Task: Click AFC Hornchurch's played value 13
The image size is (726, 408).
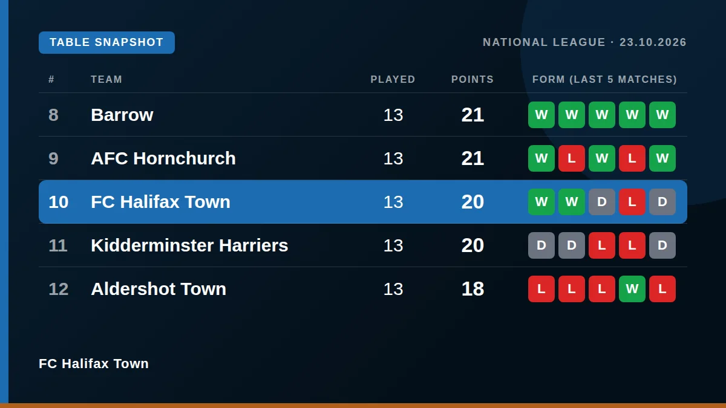Action: (x=393, y=158)
